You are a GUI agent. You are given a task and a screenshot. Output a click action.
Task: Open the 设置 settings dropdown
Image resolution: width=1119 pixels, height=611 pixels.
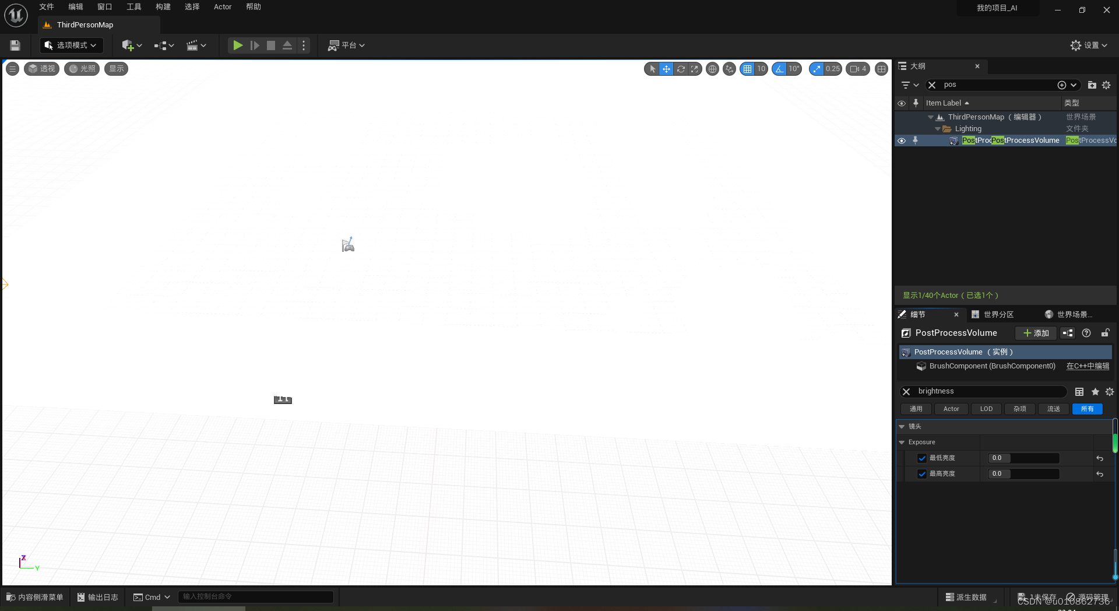coord(1089,45)
